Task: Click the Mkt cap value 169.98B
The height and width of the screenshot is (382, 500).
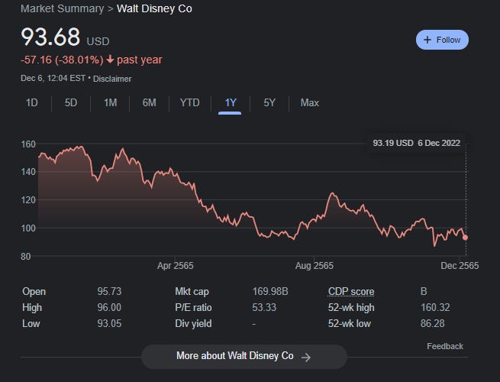Action: click(270, 292)
